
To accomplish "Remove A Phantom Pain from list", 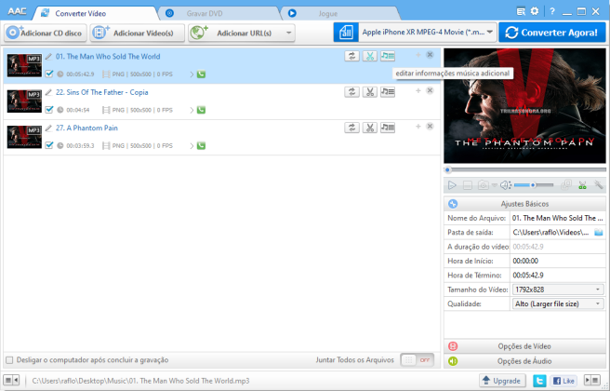I will tap(430, 127).
